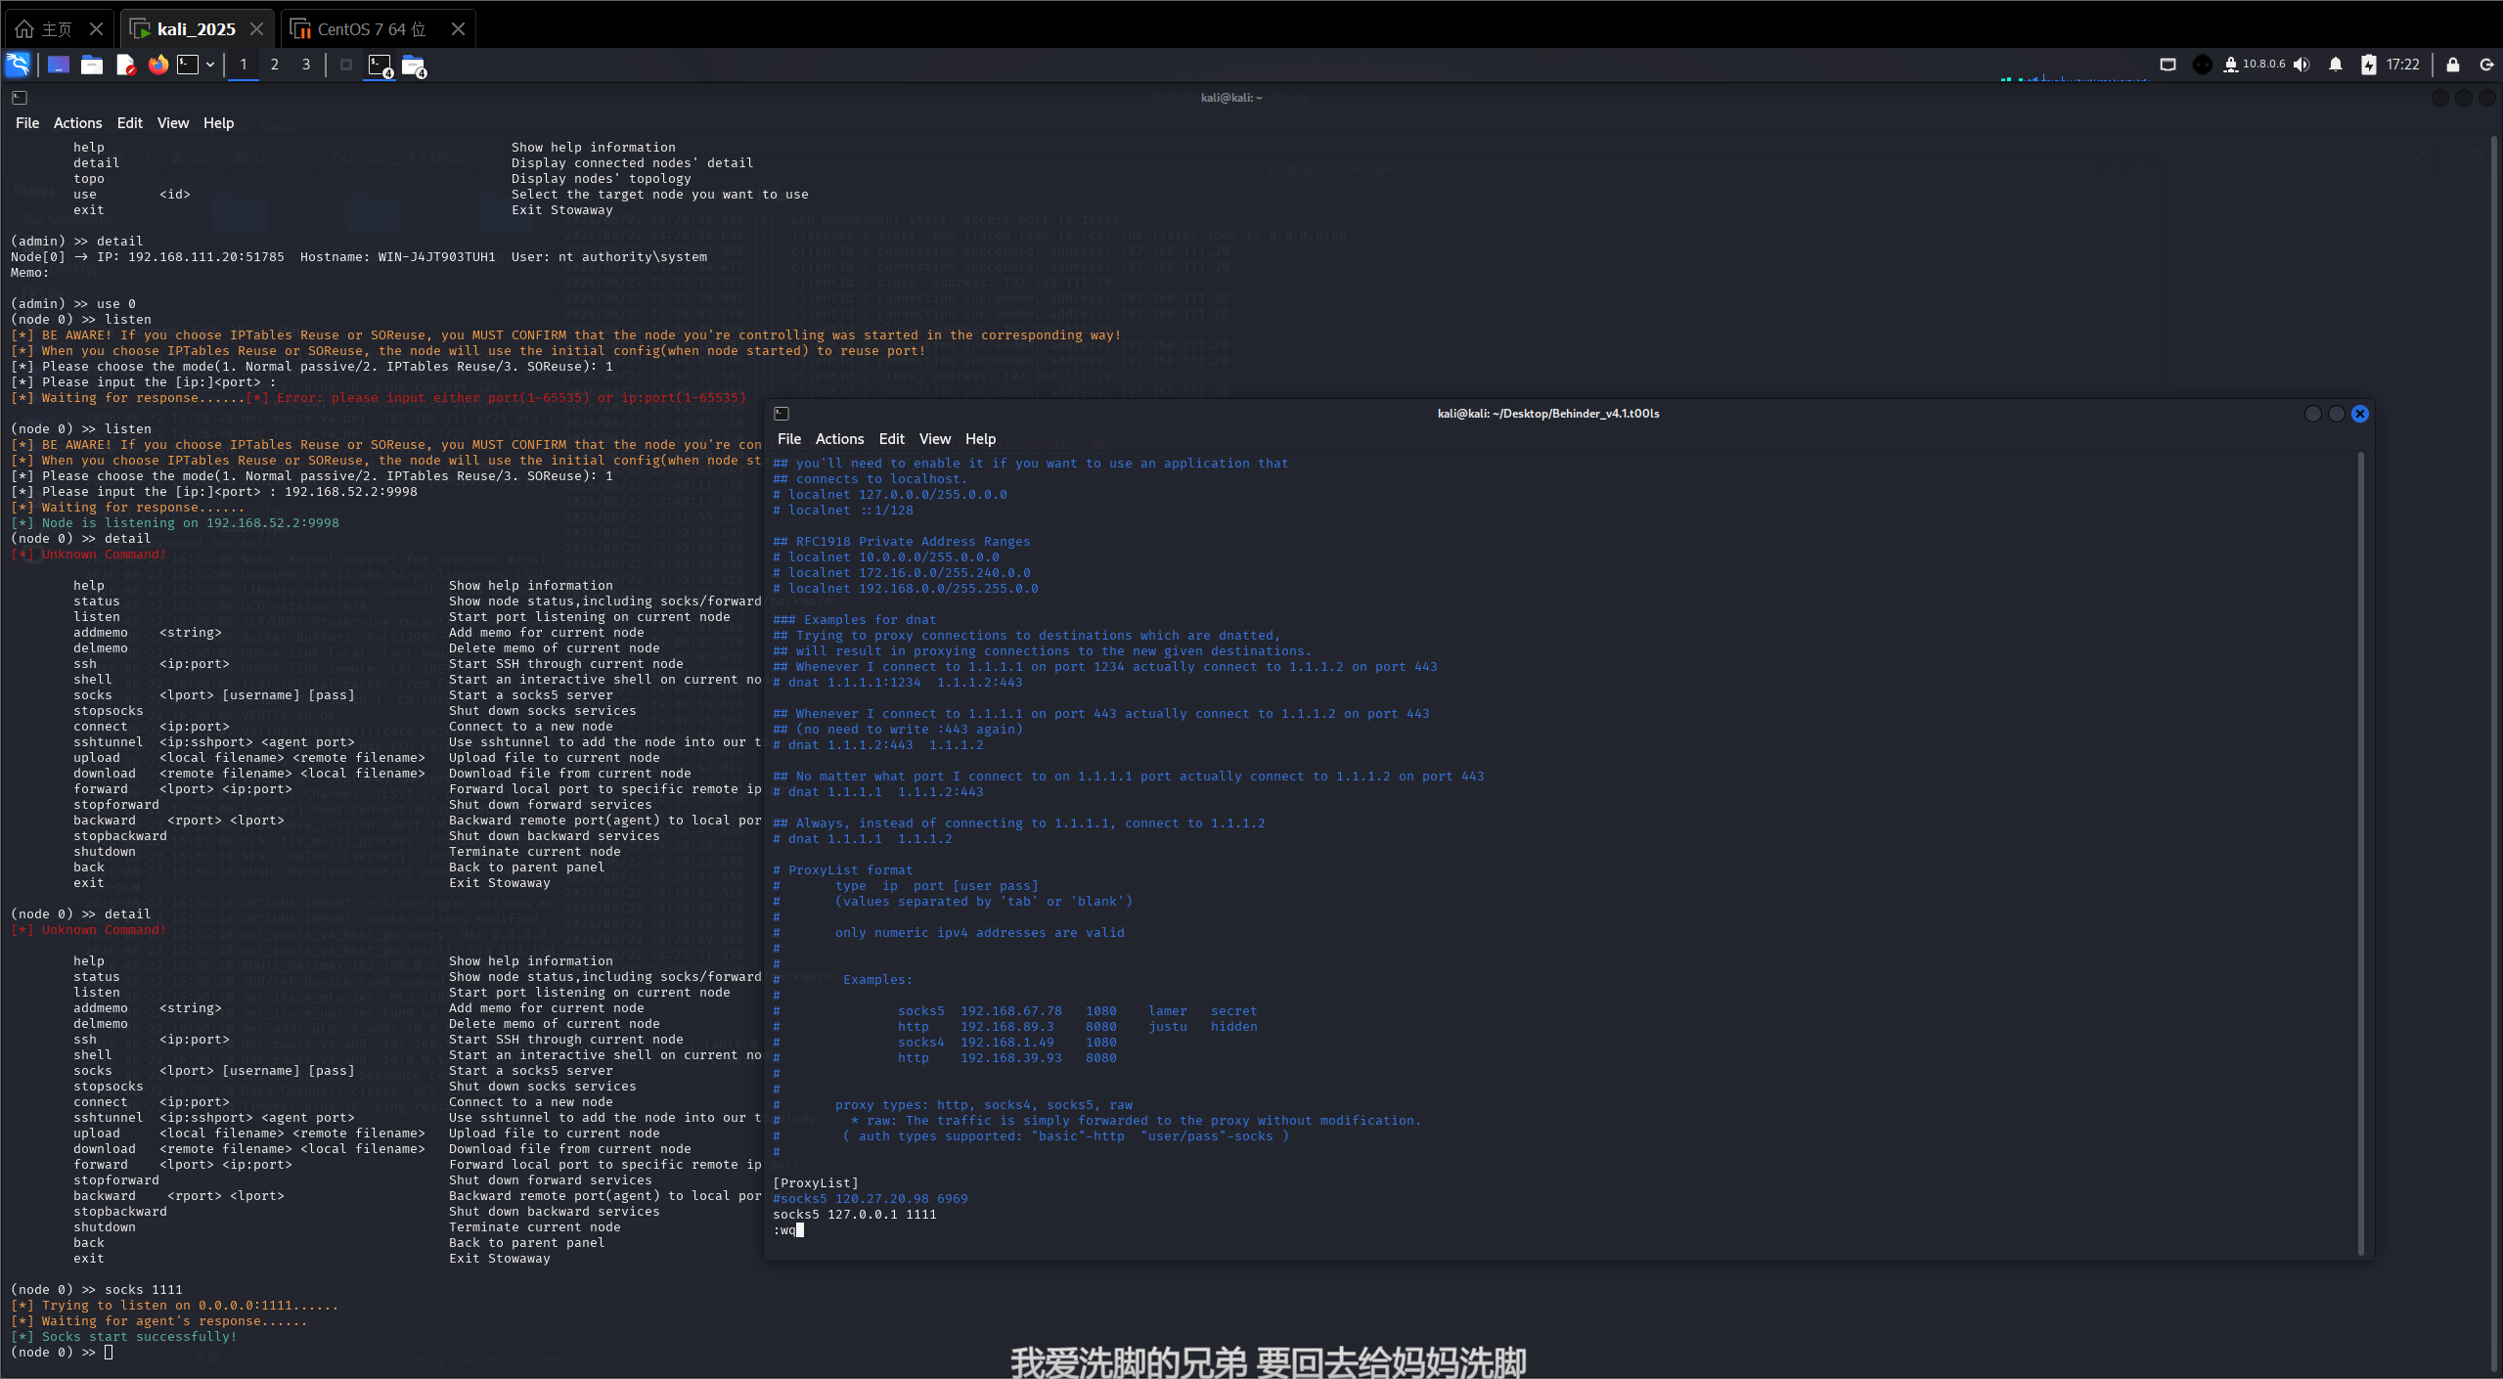Open the notifications bell icon

click(2335, 65)
